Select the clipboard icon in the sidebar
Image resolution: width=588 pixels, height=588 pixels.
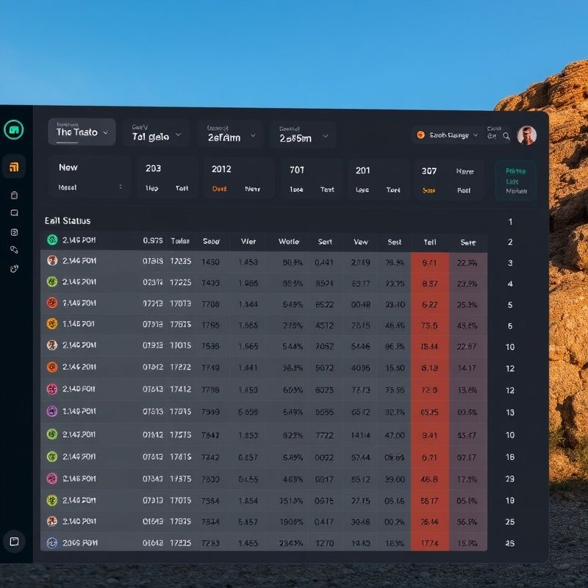[x=14, y=195]
